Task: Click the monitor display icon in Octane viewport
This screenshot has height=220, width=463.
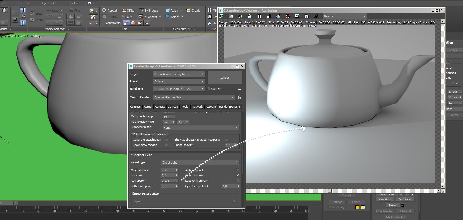Action: click(297, 16)
